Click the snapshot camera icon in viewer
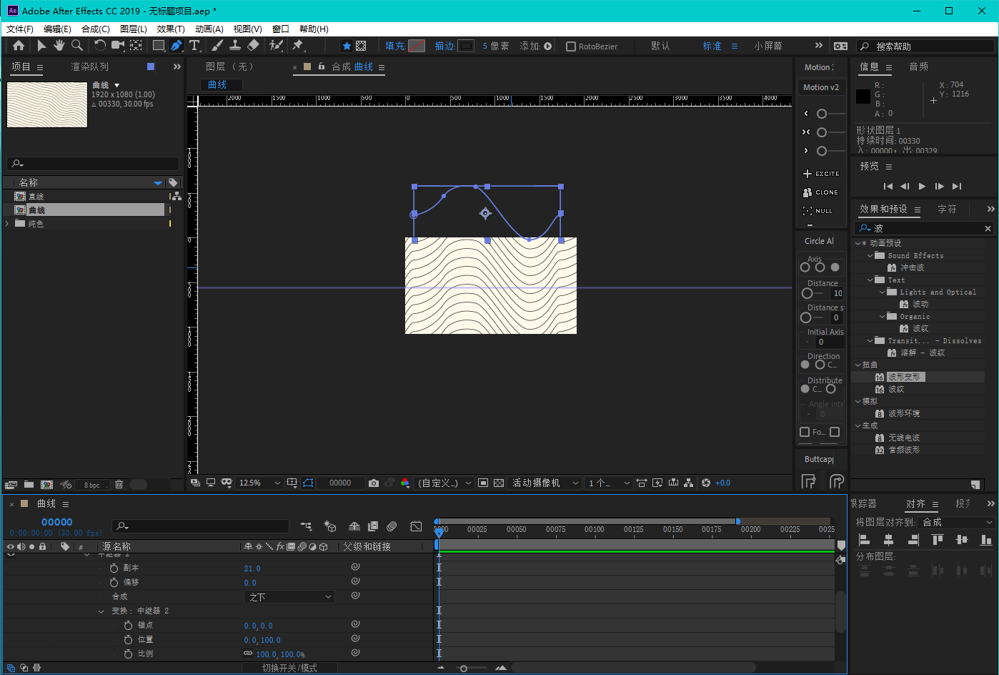 (373, 483)
